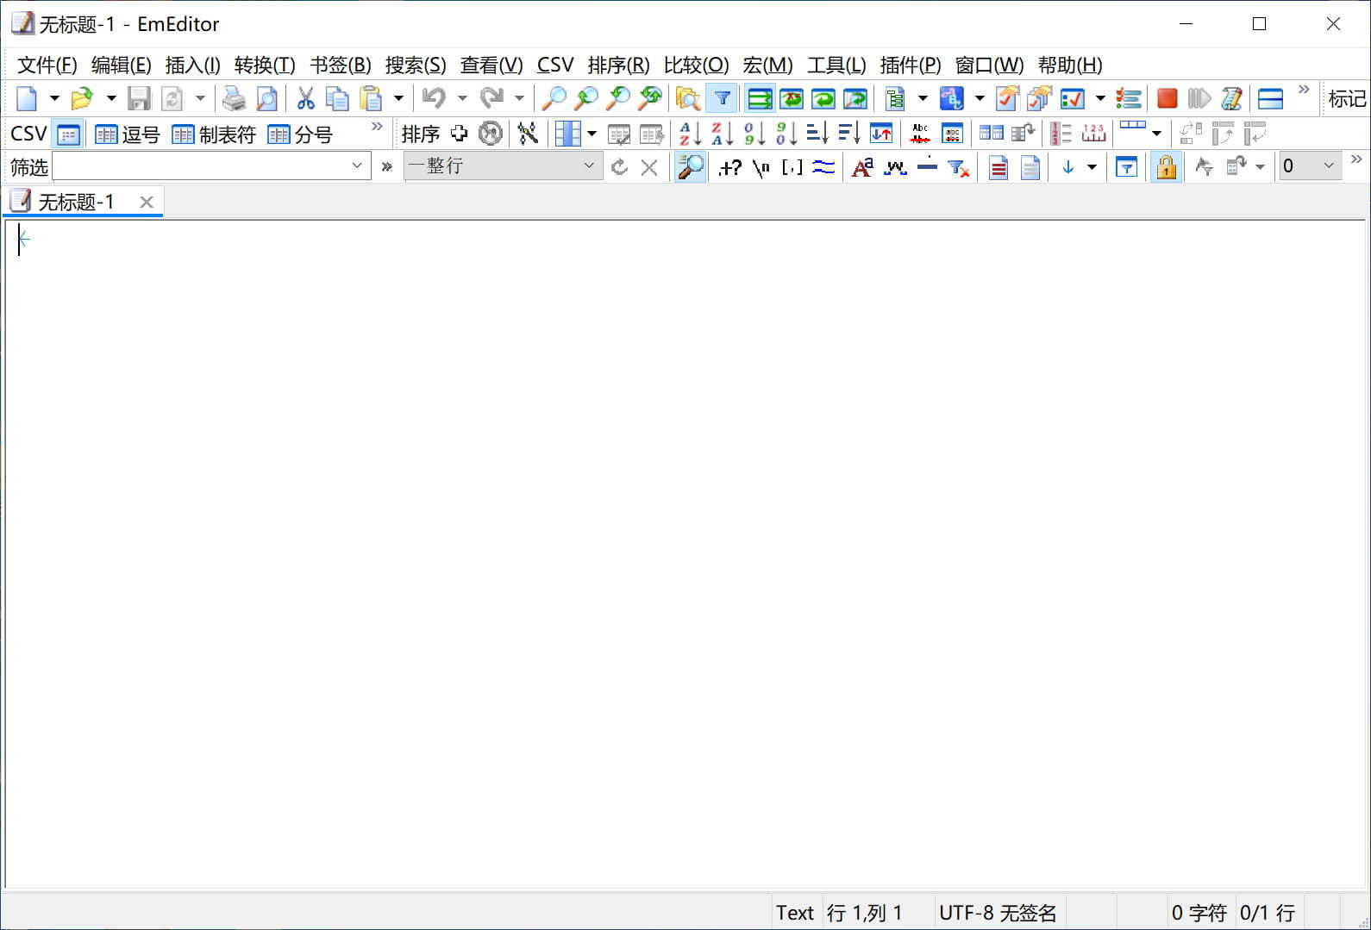Click the 无标题-1 document tab
1371x930 pixels.
click(x=76, y=202)
